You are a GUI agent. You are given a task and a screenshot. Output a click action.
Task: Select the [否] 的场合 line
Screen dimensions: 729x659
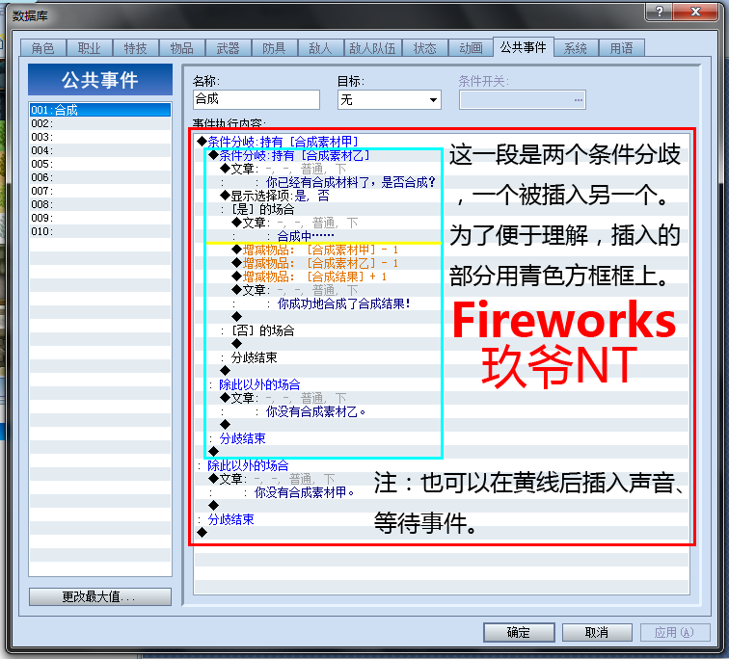262,330
